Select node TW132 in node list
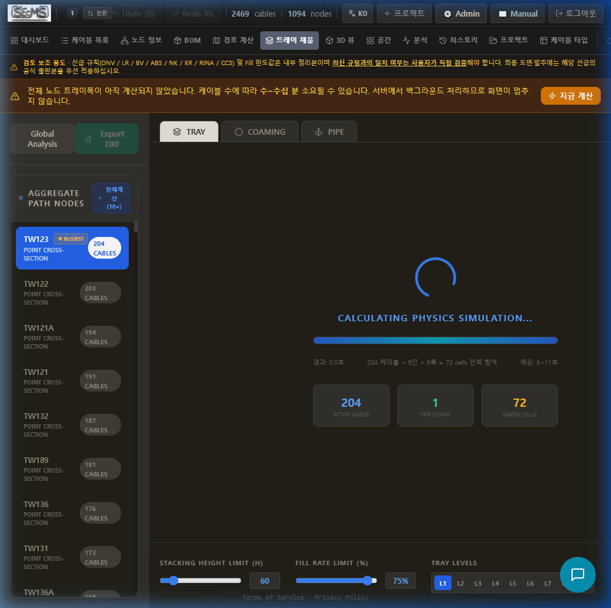This screenshot has width=611, height=608. [x=72, y=425]
